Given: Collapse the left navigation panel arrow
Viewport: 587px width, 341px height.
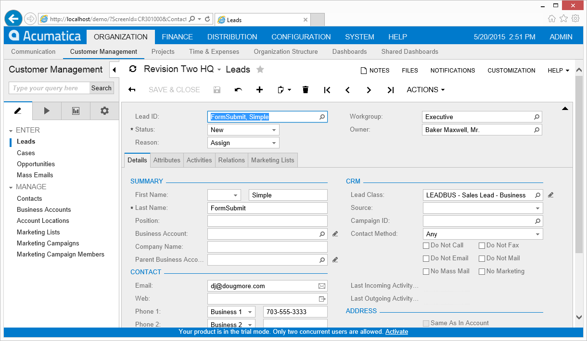Looking at the screenshot, I should (114, 70).
